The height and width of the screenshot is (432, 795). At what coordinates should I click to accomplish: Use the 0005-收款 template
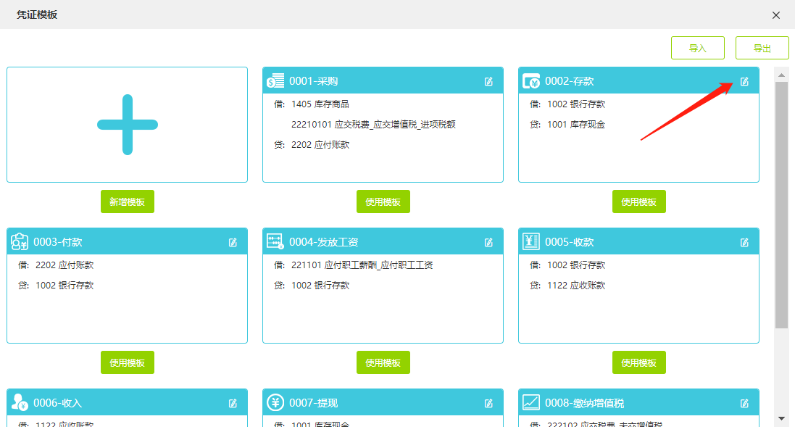click(x=638, y=362)
